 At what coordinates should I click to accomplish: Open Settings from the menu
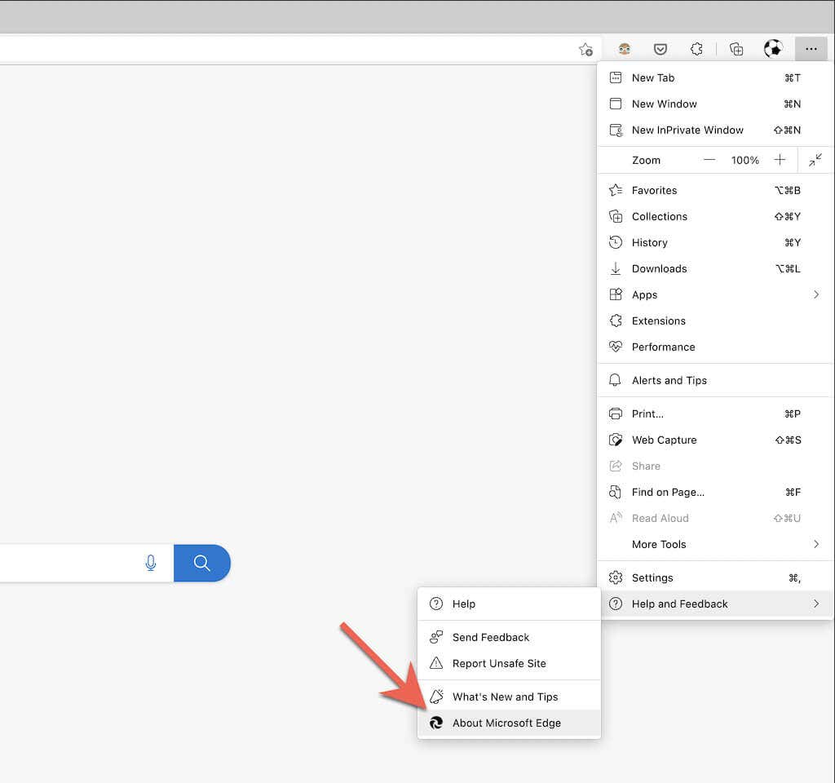(714, 578)
